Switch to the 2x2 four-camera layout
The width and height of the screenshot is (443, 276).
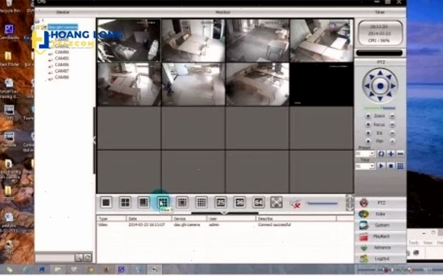click(x=125, y=202)
